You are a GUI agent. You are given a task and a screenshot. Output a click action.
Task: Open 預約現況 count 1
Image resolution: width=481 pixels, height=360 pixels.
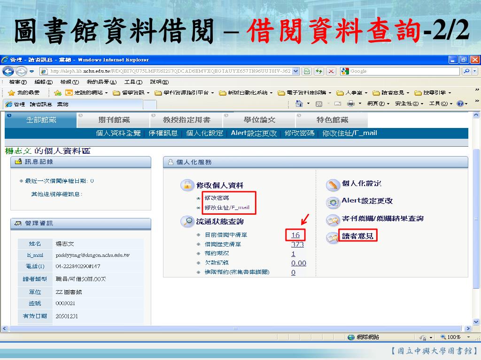[x=293, y=254]
